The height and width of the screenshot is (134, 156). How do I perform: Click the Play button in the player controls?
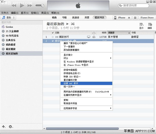coord(22,5)
